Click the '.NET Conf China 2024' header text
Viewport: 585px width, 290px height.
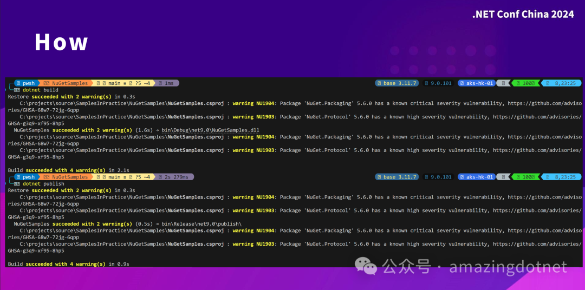523,15
